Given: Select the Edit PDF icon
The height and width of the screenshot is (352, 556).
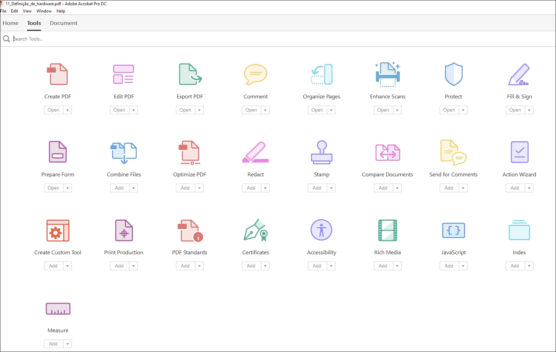Looking at the screenshot, I should 124,74.
